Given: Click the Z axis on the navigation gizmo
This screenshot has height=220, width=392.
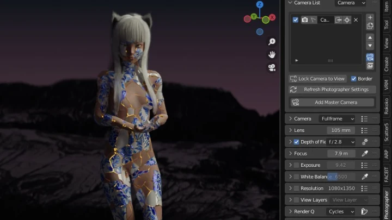Looking at the screenshot, I should [260, 5].
